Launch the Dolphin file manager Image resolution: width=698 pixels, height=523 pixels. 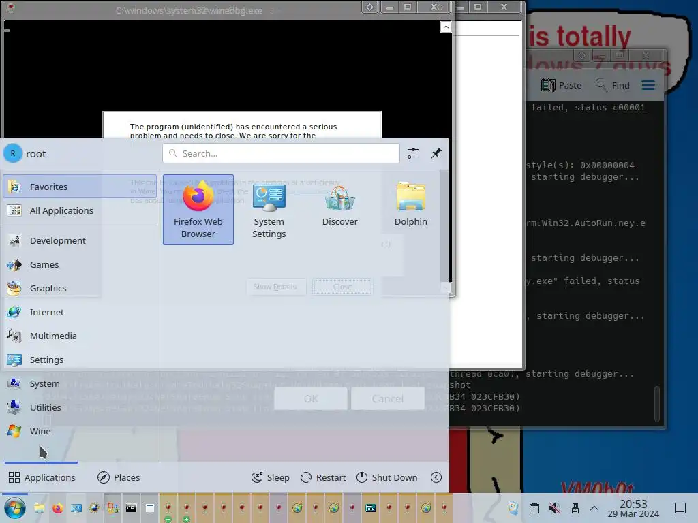410,210
